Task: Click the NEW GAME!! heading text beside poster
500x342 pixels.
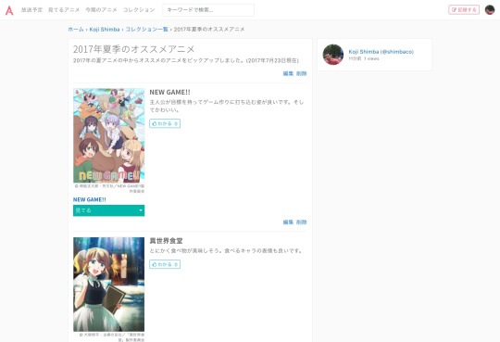Action: [x=170, y=93]
